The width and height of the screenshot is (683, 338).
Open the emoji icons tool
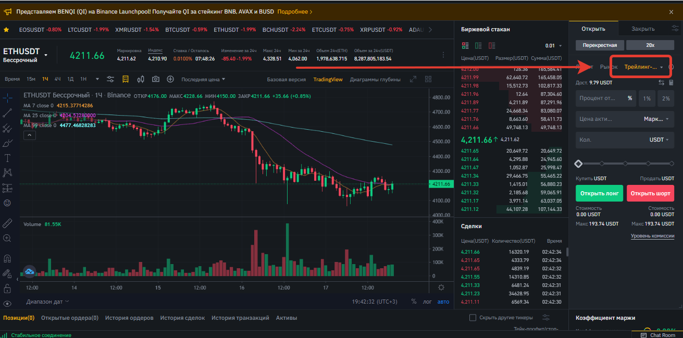click(8, 203)
